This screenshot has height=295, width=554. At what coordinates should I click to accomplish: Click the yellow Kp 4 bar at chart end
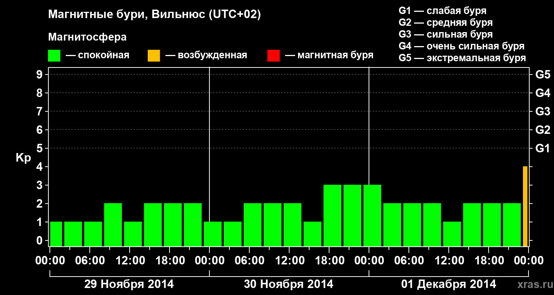click(x=525, y=206)
